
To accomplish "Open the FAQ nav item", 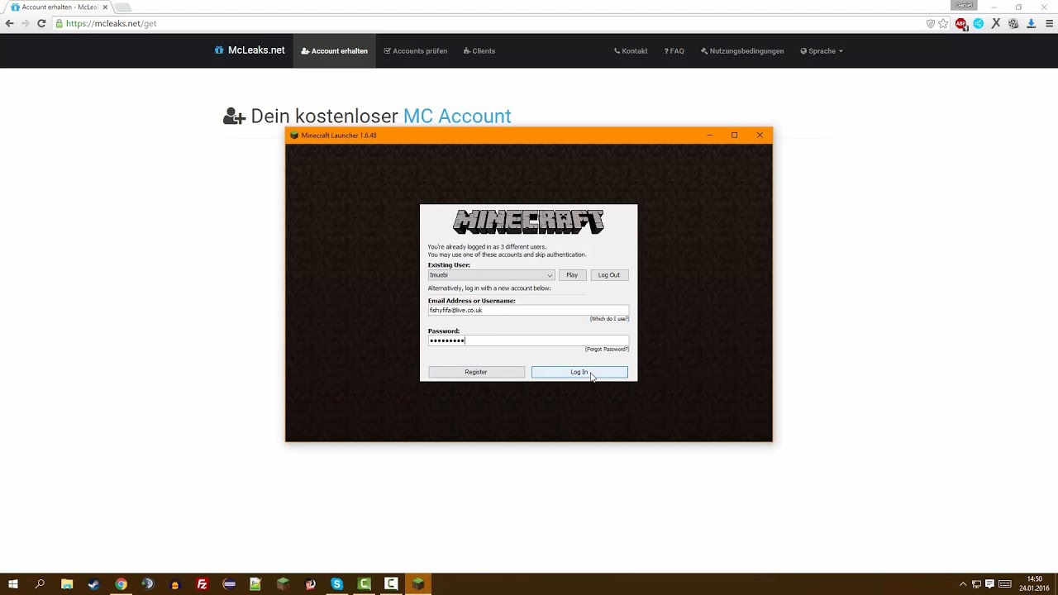I will point(674,51).
